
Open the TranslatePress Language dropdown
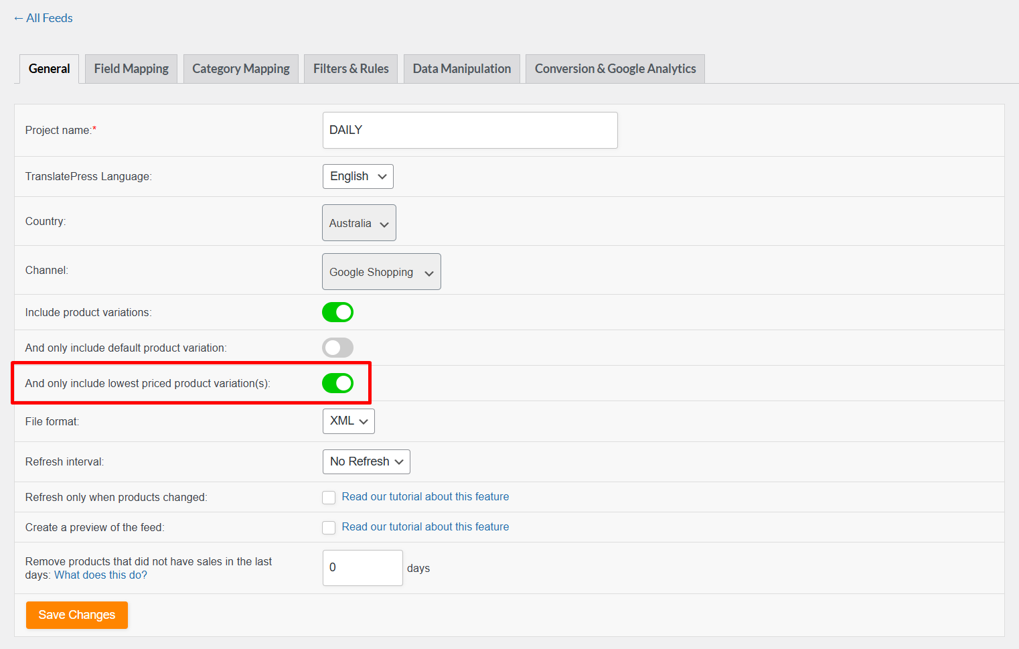click(358, 177)
